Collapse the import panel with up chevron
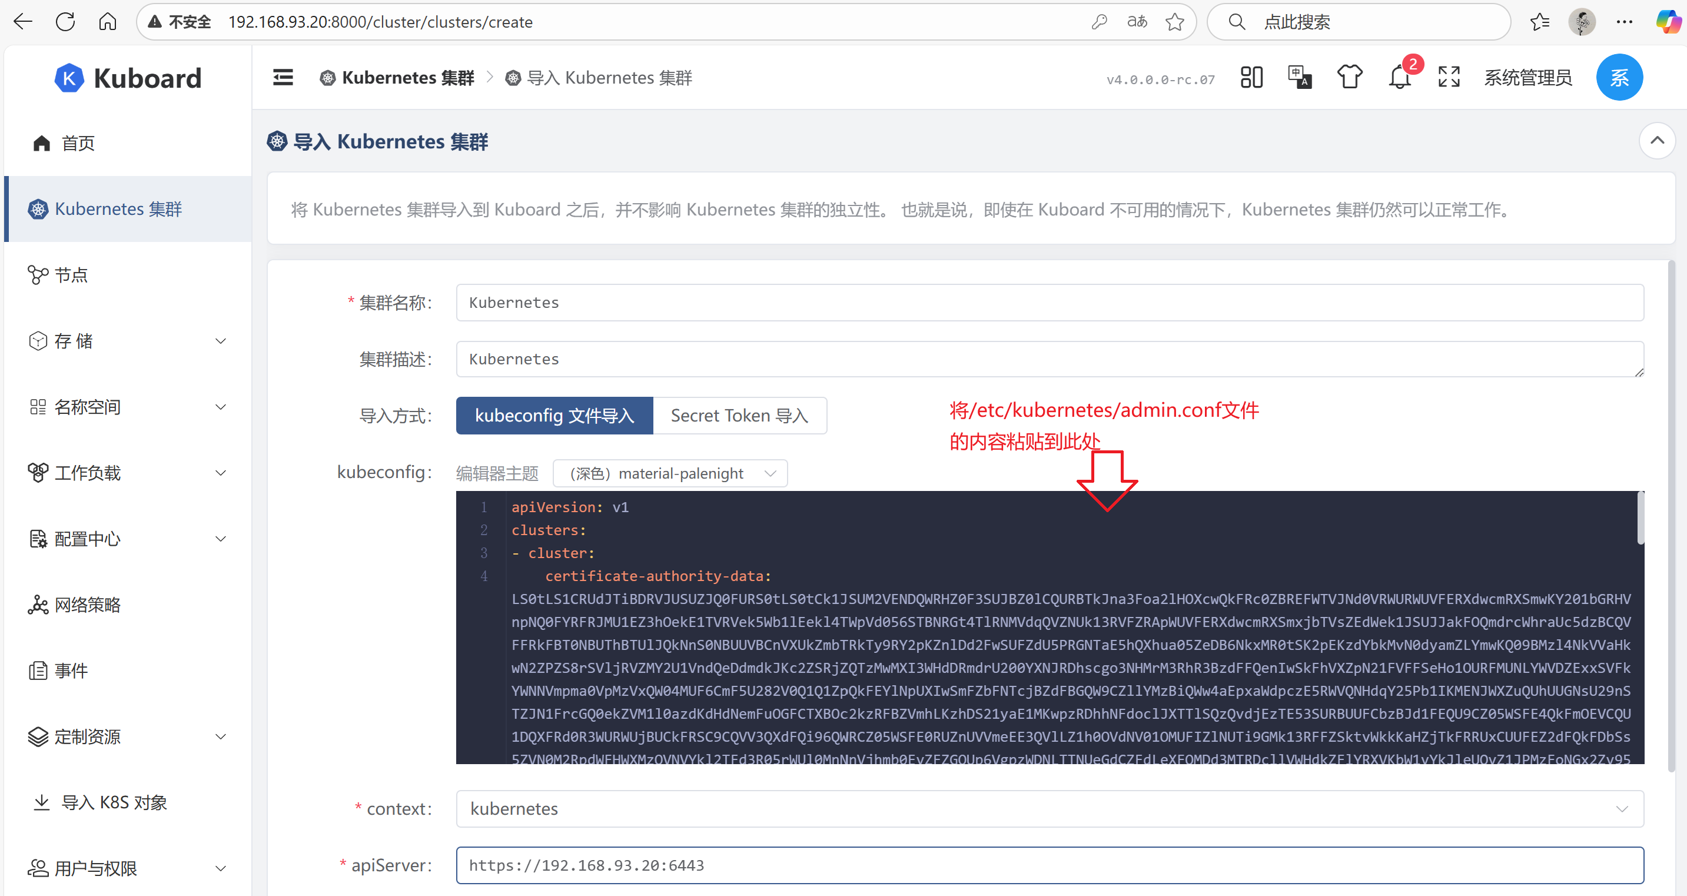 click(1657, 140)
